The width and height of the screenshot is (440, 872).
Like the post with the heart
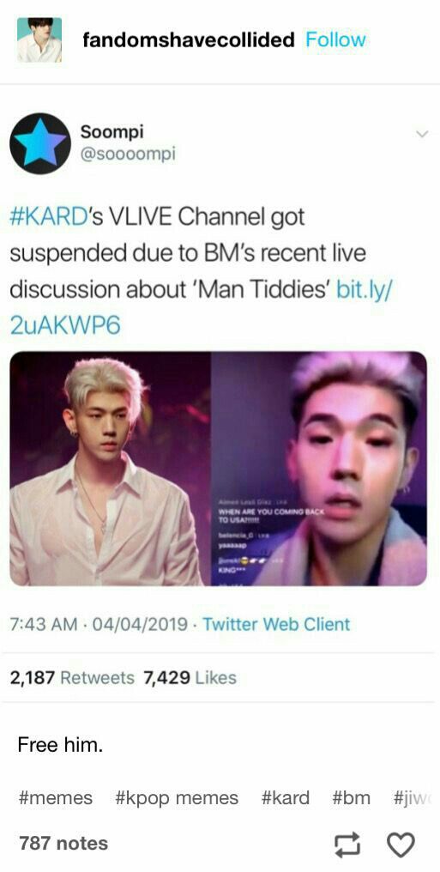pyautogui.click(x=400, y=845)
